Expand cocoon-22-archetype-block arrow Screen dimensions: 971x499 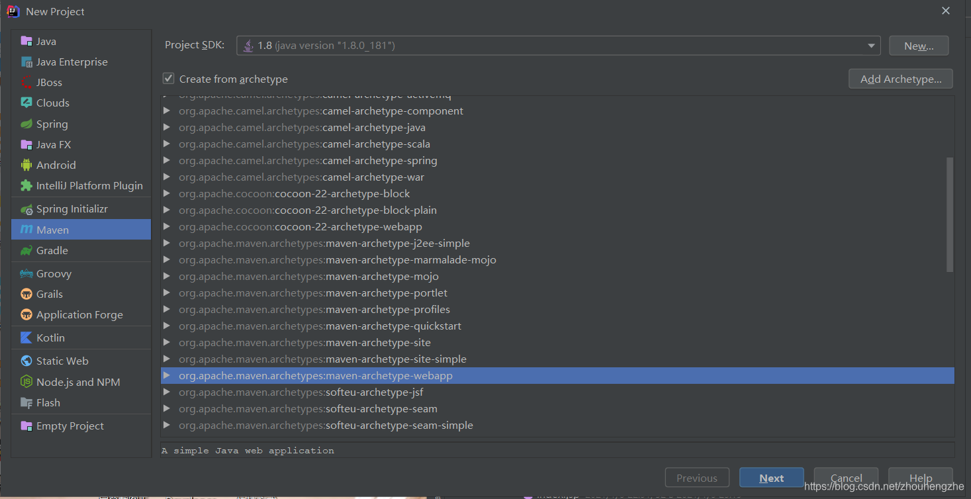tap(167, 193)
